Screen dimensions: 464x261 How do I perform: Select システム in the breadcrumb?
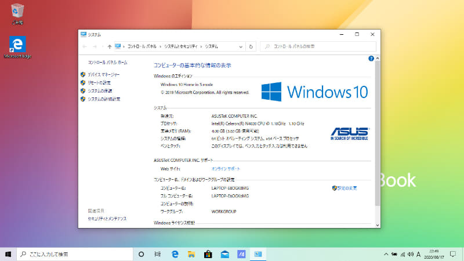[211, 46]
